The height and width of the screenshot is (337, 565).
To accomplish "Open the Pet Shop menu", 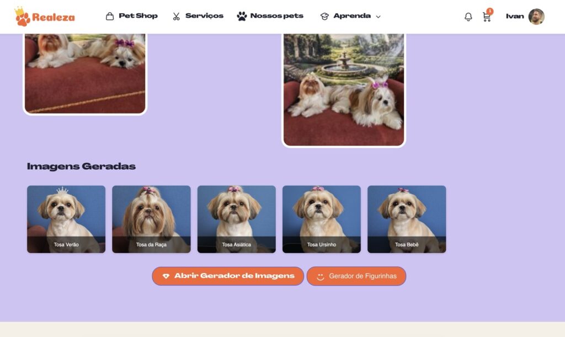I will 138,16.
